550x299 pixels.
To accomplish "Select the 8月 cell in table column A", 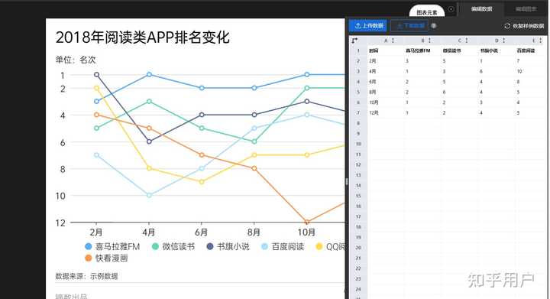I will tap(385, 92).
